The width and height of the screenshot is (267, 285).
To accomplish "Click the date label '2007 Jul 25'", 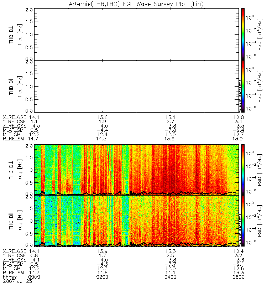I will [17, 281].
